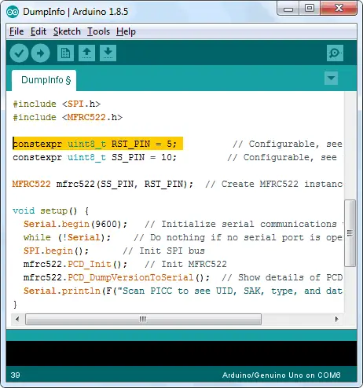363x388 pixels.
Task: Click the vertical scrollbar thumb
Action: coord(350,233)
